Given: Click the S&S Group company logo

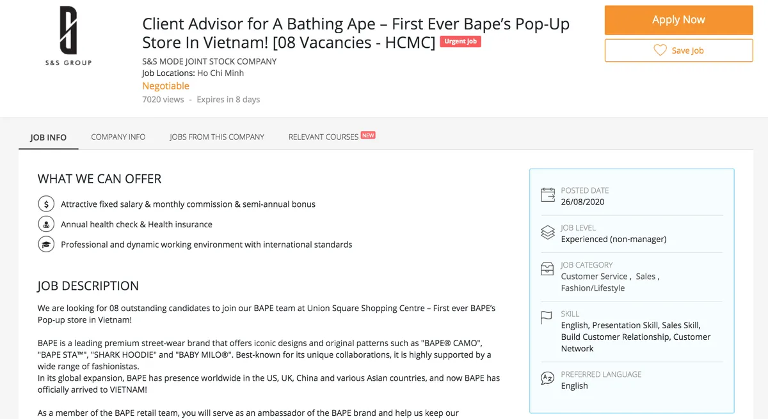Looking at the screenshot, I should coord(68,36).
